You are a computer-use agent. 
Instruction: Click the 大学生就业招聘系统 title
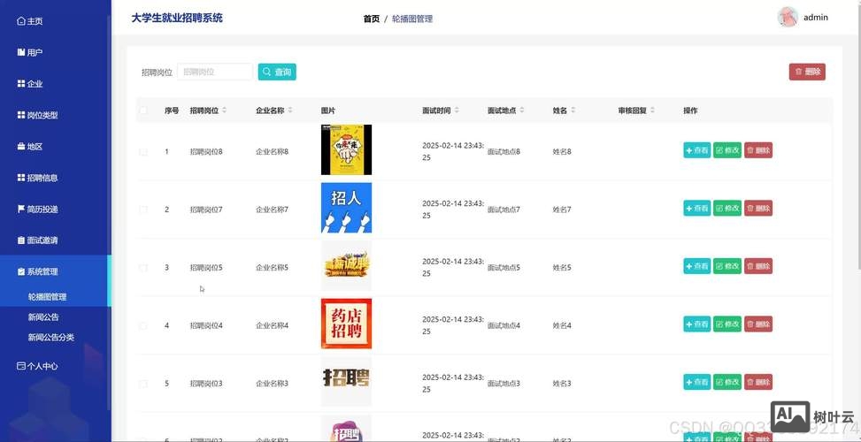click(x=177, y=18)
